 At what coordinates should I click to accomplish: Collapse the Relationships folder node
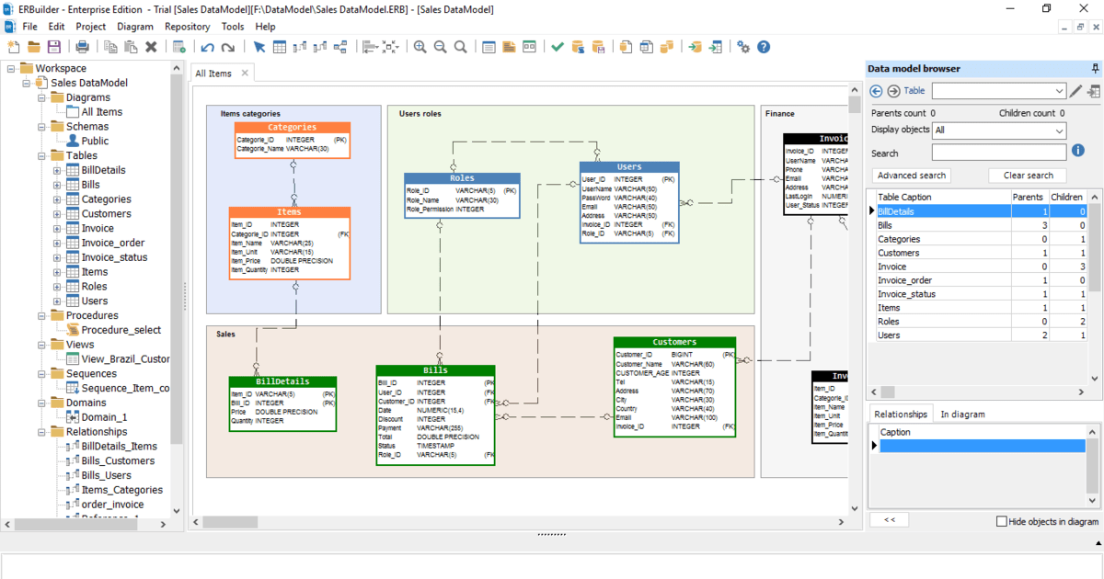point(42,432)
